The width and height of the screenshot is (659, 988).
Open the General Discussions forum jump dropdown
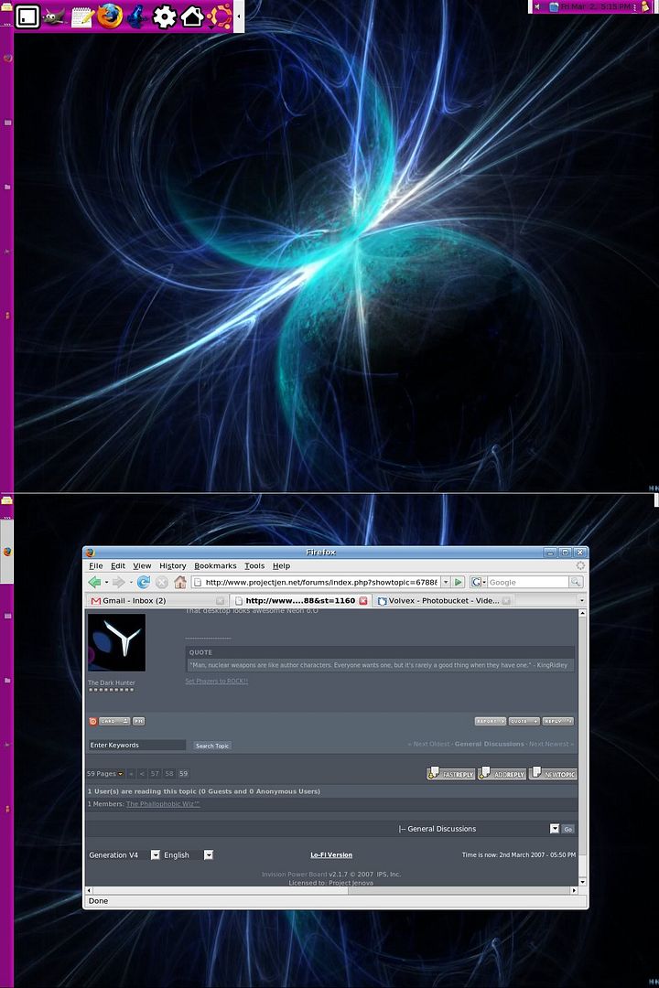(479, 829)
